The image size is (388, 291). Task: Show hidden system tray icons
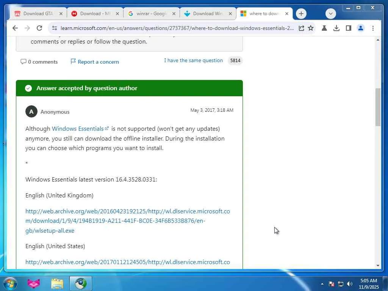tap(322, 284)
